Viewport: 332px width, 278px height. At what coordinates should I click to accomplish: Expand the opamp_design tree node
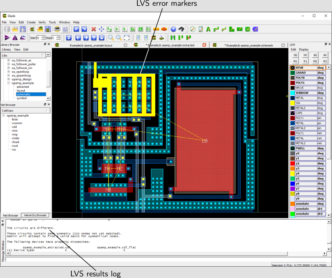[9, 79]
